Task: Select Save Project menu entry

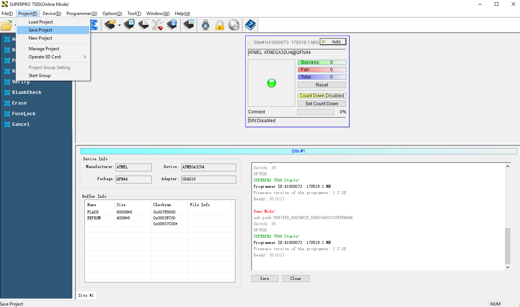Action: pos(40,30)
